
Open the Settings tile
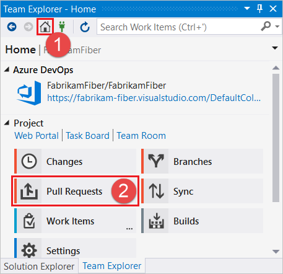click(x=76, y=248)
